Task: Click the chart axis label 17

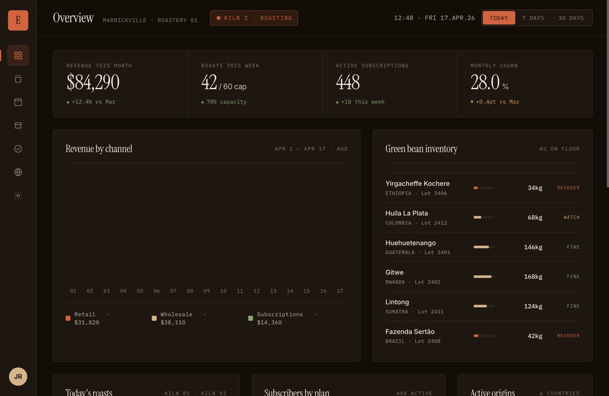Action: pyautogui.click(x=340, y=291)
